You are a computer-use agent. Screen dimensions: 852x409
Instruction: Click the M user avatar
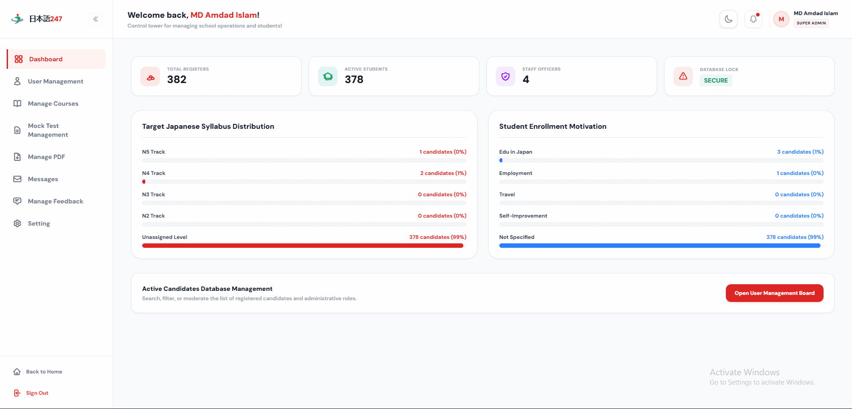click(781, 19)
